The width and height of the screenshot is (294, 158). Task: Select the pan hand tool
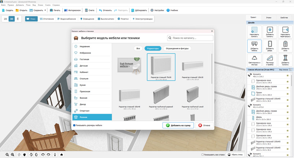[x=25, y=154]
